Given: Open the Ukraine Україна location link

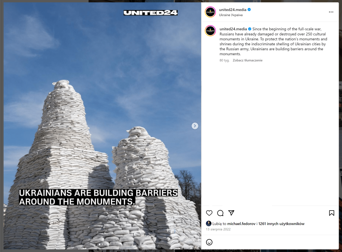Looking at the screenshot, I should click(x=231, y=15).
